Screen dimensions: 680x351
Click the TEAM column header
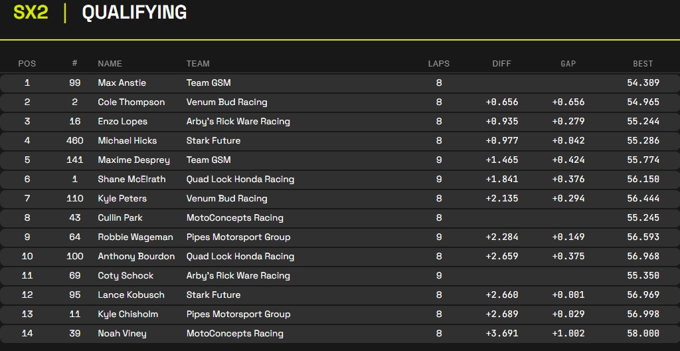tap(198, 64)
